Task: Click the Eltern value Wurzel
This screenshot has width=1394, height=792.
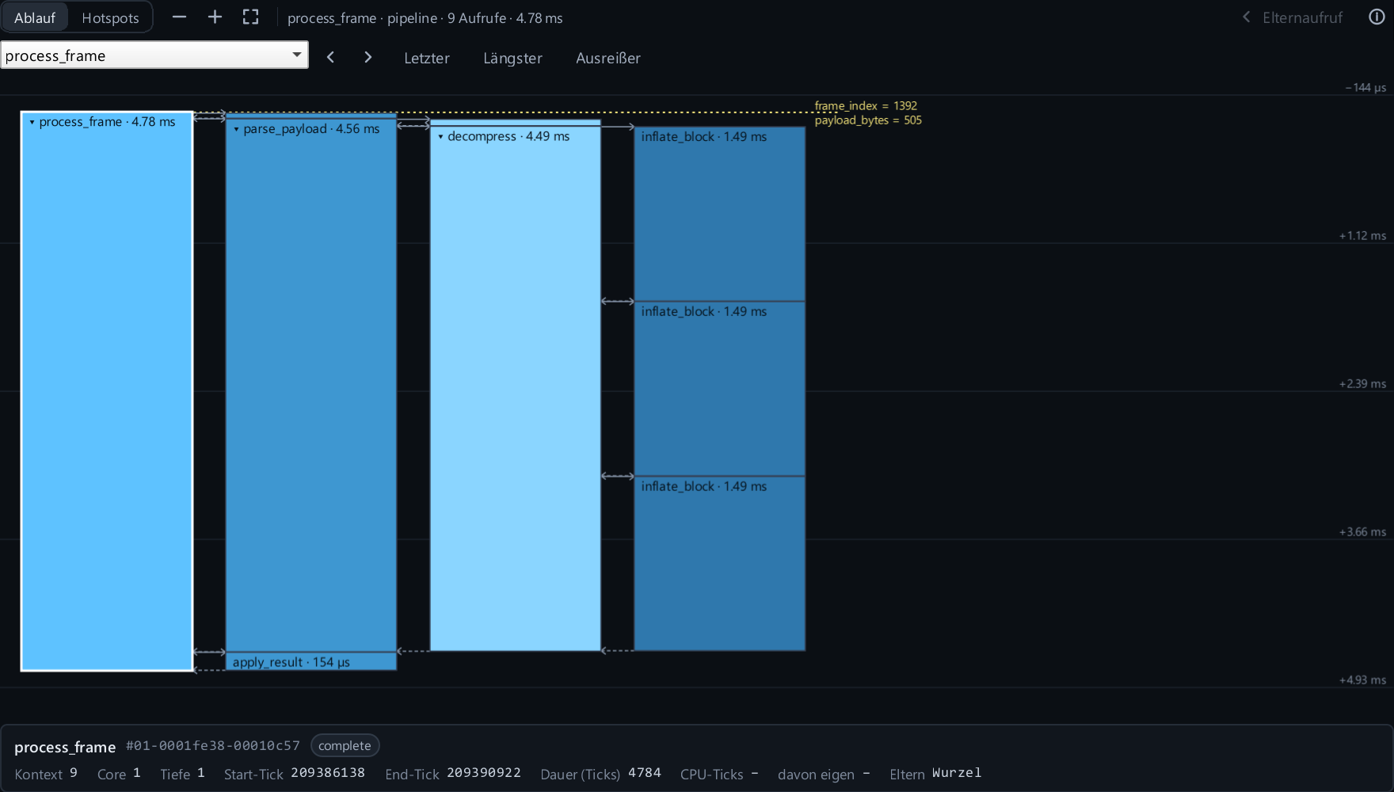Action: click(957, 772)
